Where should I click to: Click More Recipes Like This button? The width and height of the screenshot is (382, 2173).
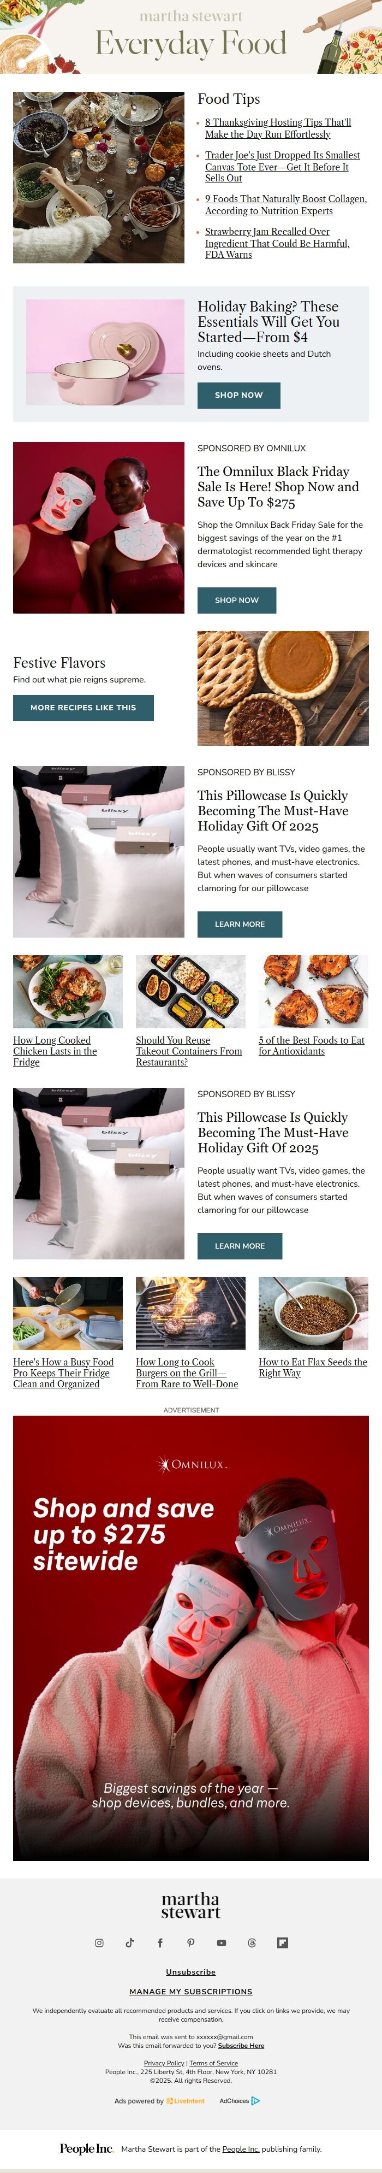tap(83, 708)
